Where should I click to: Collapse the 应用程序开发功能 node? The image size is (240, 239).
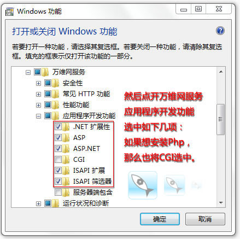pos(38,116)
